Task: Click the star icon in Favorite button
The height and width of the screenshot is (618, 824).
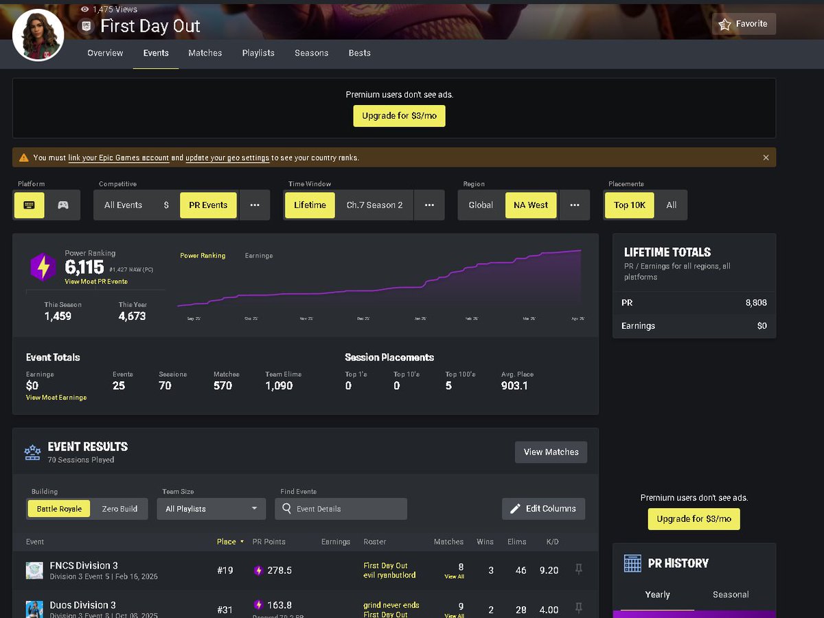Action: point(724,24)
